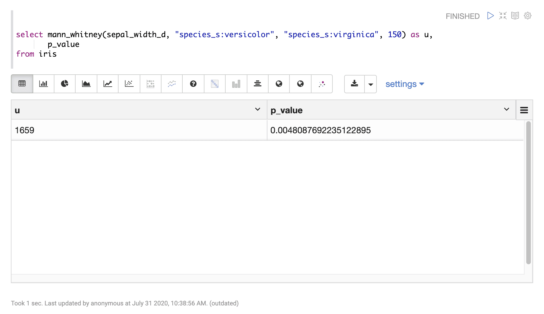Open the p_value column menu chevron

(x=506, y=110)
